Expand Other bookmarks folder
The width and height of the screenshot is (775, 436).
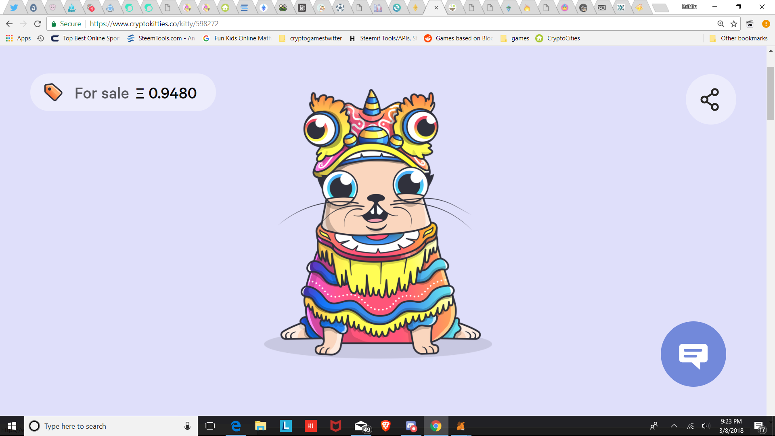[738, 38]
